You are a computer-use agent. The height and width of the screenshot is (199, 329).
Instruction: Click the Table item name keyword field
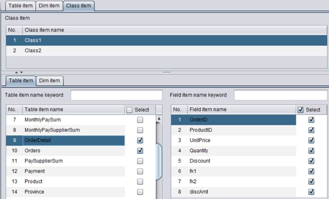[x=116, y=95]
